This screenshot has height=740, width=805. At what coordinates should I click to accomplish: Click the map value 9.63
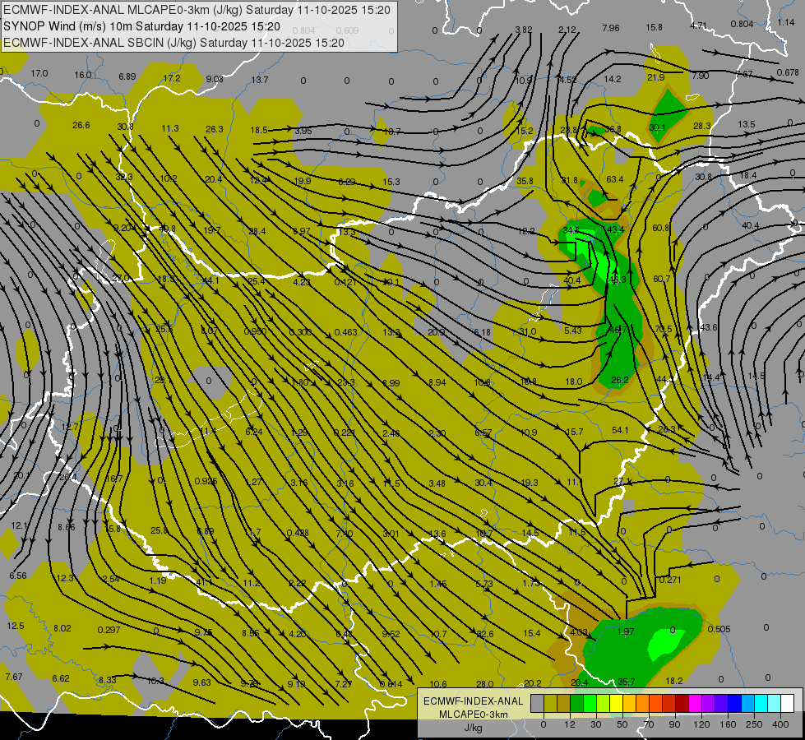pos(201,682)
